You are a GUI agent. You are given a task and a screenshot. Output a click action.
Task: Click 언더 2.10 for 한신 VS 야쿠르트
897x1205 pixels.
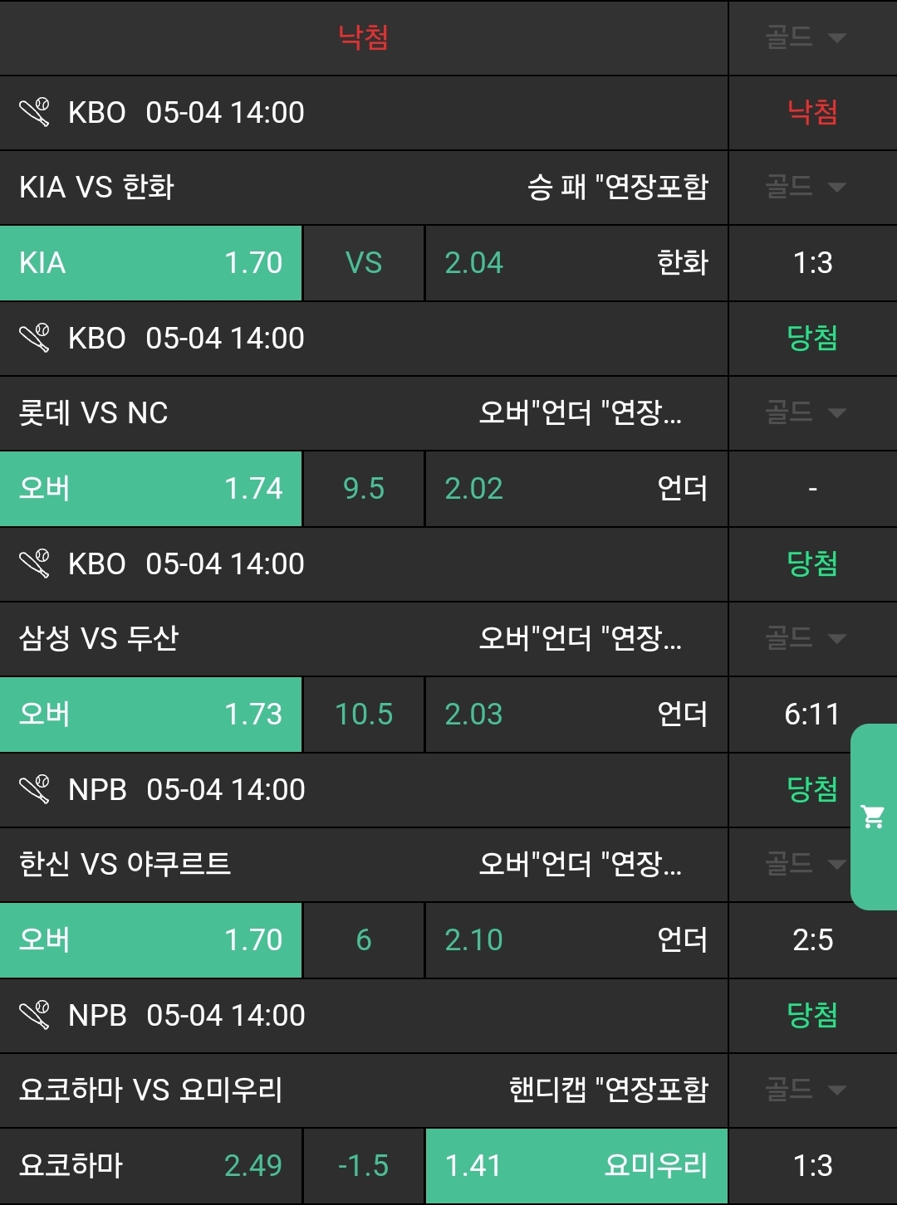tap(576, 940)
